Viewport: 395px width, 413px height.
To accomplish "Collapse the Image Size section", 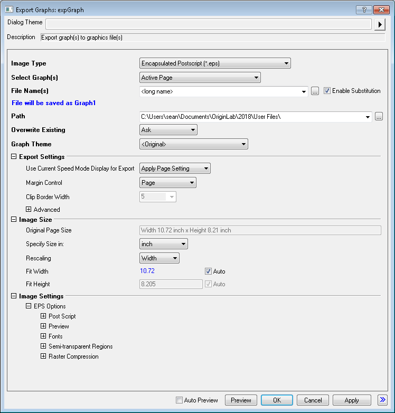I will [14, 219].
